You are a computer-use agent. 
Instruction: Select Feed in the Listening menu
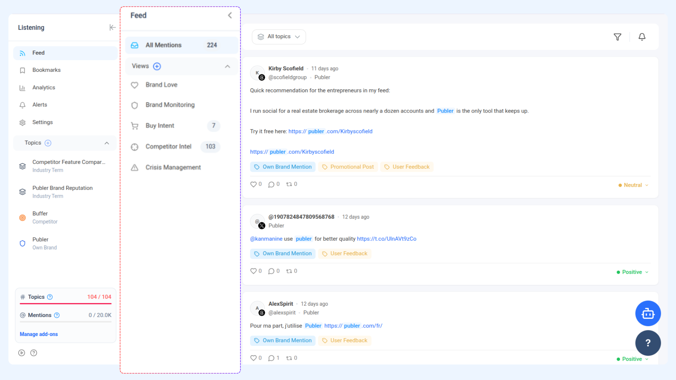point(65,53)
